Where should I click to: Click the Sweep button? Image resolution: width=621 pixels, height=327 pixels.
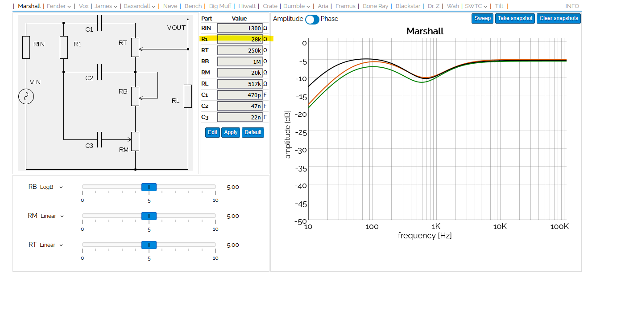point(482,18)
